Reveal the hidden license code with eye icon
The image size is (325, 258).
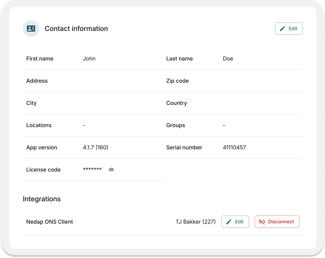coord(111,170)
